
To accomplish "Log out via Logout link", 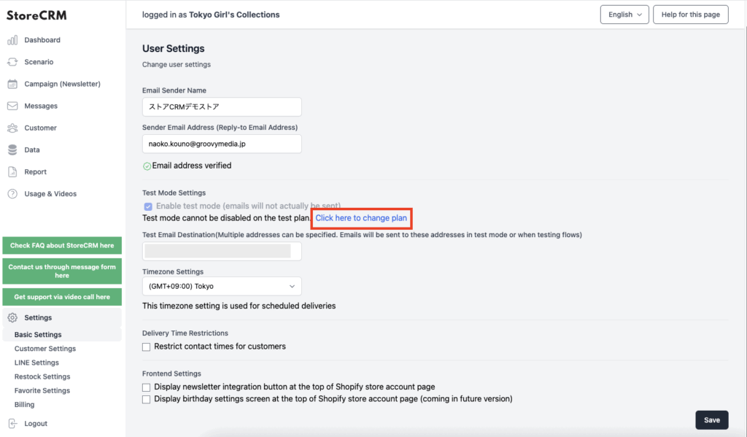I will [x=36, y=423].
